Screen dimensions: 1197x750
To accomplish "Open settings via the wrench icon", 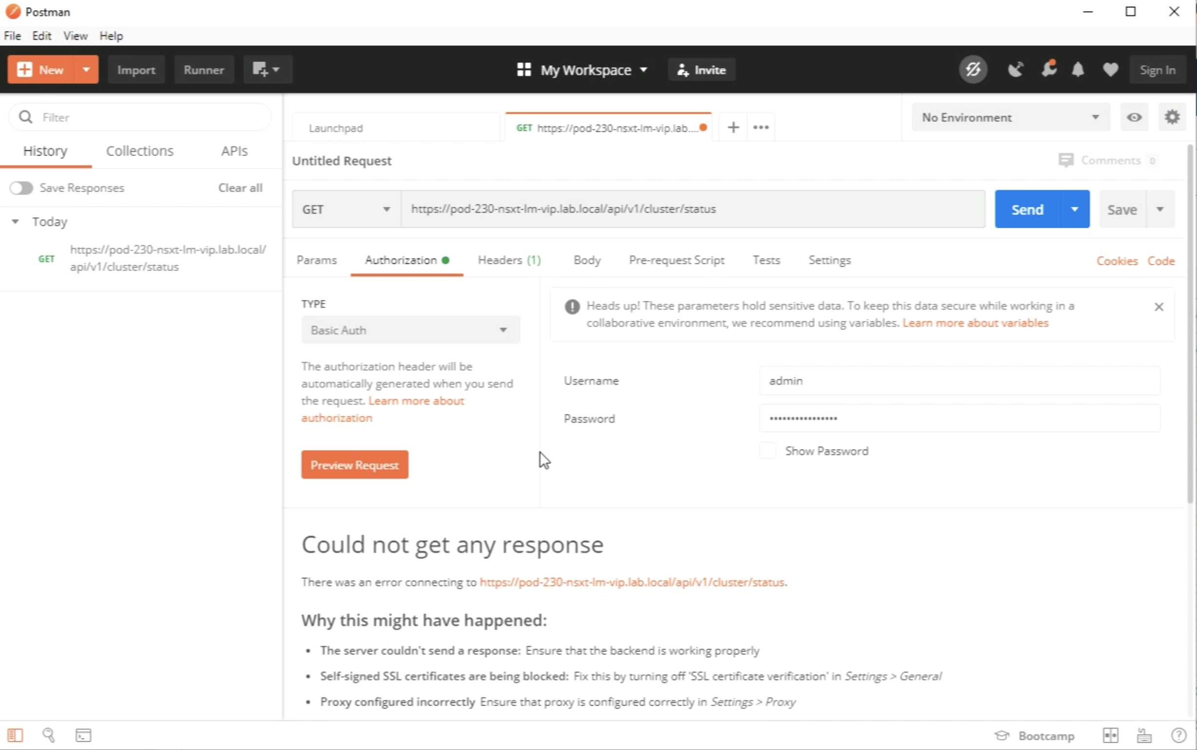I will [1048, 69].
